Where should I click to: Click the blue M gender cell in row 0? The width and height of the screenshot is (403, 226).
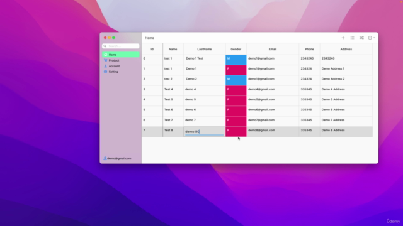click(x=236, y=60)
